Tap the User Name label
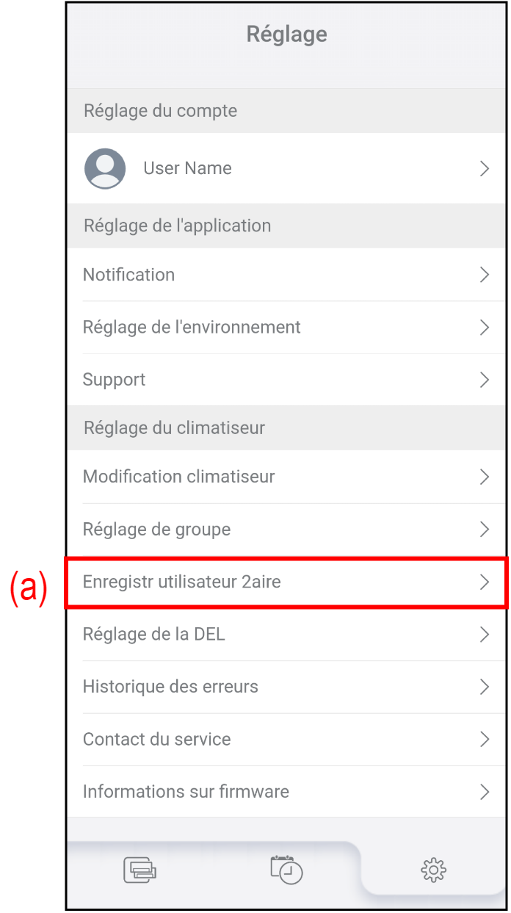This screenshot has height=913, width=511. (x=187, y=168)
